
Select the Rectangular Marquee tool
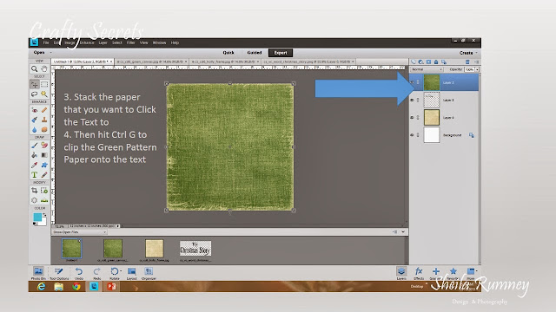click(44, 84)
